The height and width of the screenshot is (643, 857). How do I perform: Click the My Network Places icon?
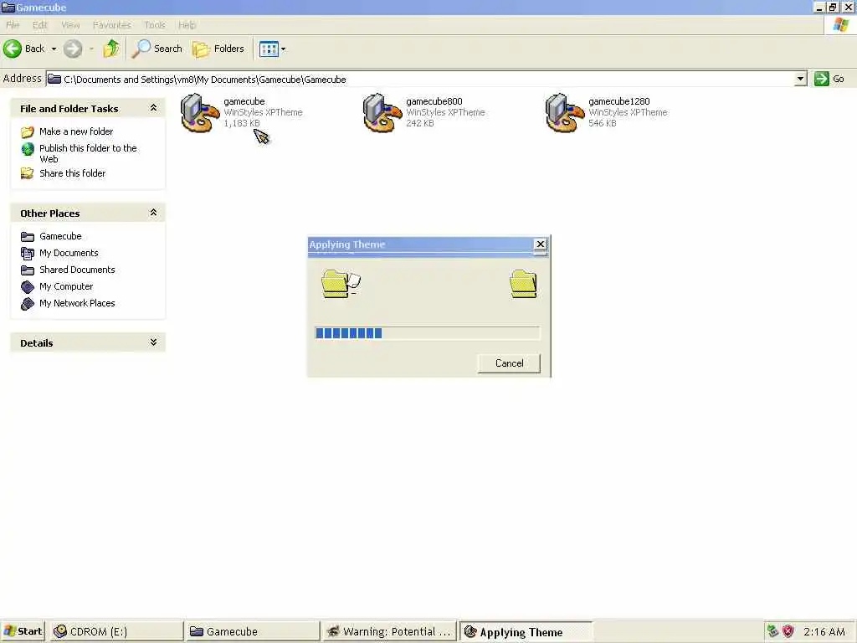click(x=28, y=303)
